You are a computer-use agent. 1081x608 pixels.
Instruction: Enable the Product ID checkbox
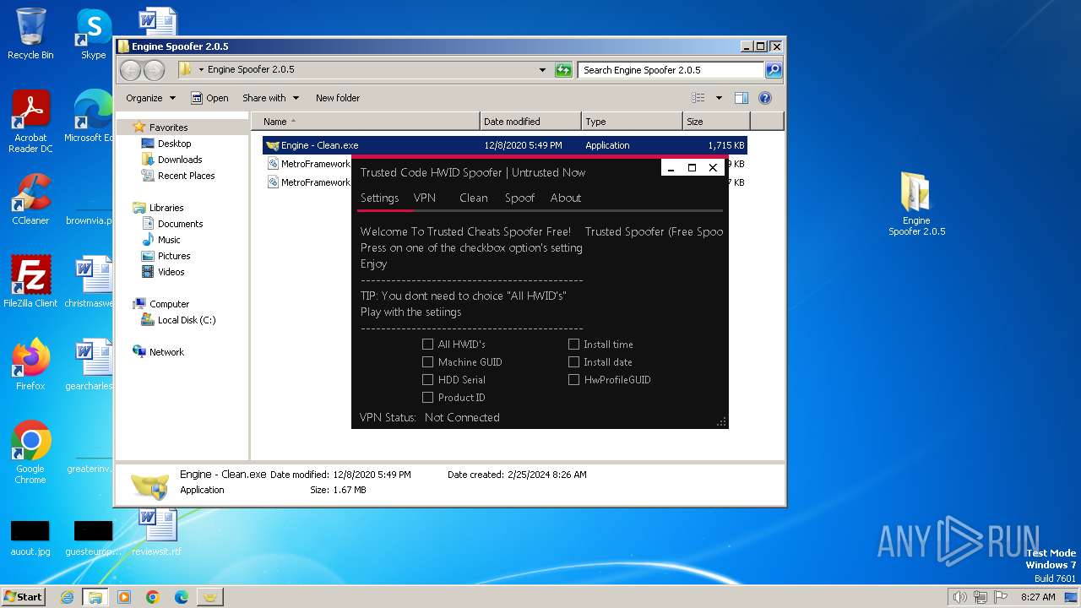point(427,398)
